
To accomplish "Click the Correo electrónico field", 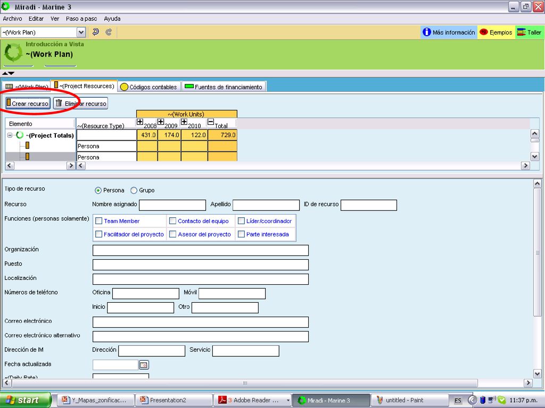I will coord(201,322).
